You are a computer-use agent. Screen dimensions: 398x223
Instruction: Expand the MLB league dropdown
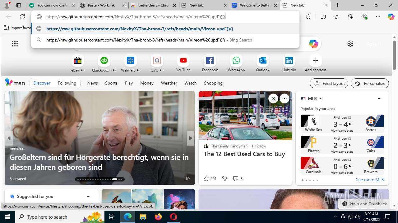tap(321, 98)
